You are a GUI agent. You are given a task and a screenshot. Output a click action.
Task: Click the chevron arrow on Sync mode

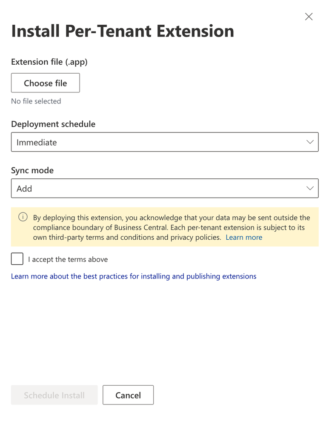coord(310,188)
